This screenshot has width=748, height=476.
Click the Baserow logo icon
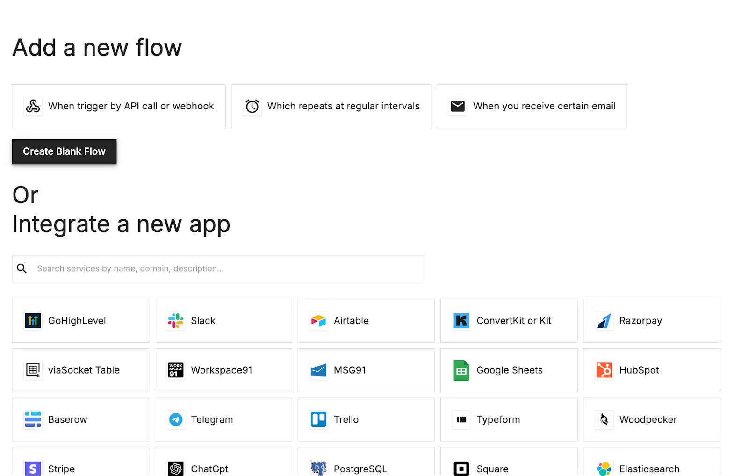33,420
